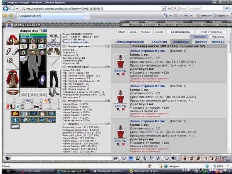Click the eraser icon to clear chat
The height and width of the screenshot is (174, 232).
tap(124, 158)
